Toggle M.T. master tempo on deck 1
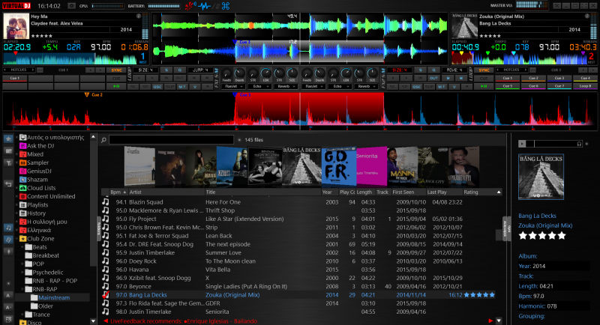 [182, 87]
